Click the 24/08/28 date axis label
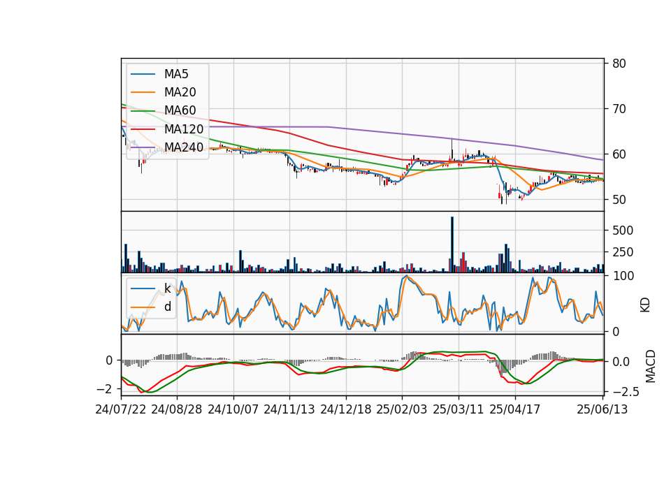Screen dimensions: 671x482 (x=177, y=409)
